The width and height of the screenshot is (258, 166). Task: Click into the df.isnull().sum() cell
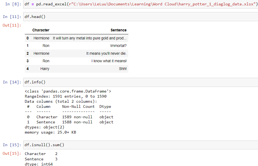(x=140, y=145)
